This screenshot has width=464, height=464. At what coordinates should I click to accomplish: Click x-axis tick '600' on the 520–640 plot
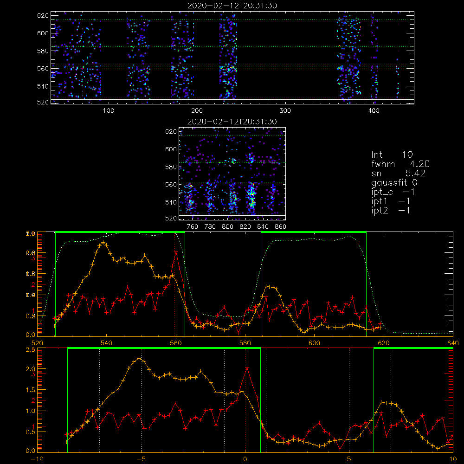point(314,343)
